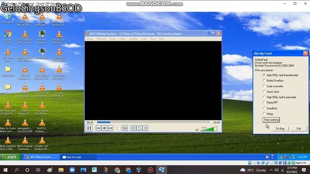Seek in the VLC progress bar

pos(153,122)
